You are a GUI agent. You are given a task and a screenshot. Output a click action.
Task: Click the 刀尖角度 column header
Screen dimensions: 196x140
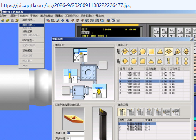pos(152,69)
